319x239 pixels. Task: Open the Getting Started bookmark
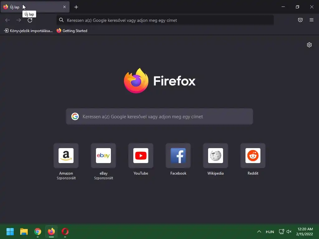click(72, 31)
